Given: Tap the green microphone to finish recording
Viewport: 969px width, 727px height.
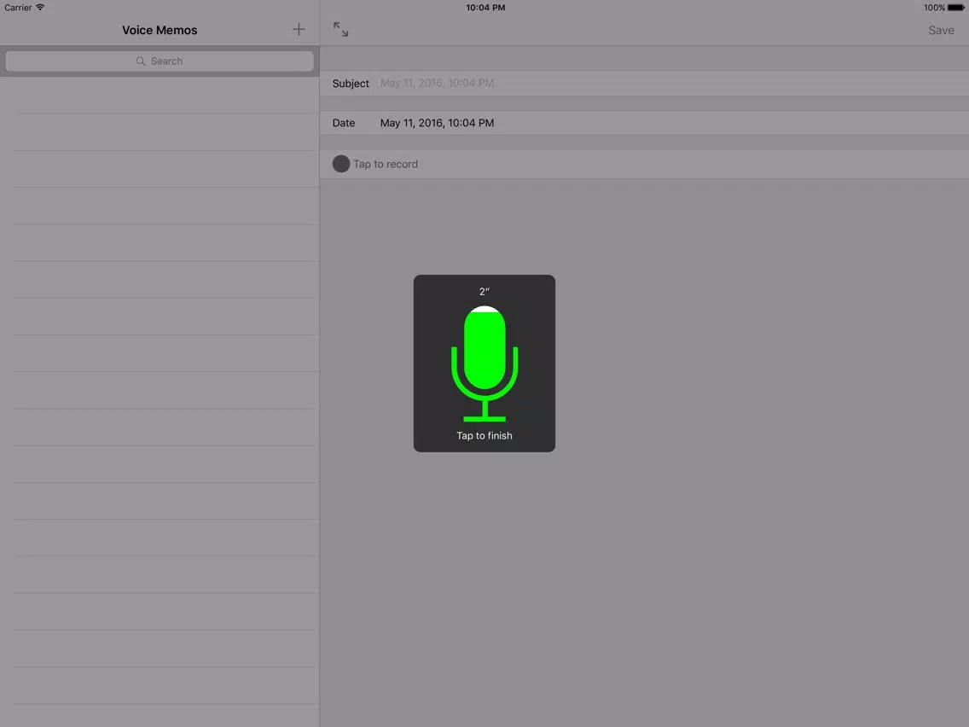Looking at the screenshot, I should [x=484, y=364].
